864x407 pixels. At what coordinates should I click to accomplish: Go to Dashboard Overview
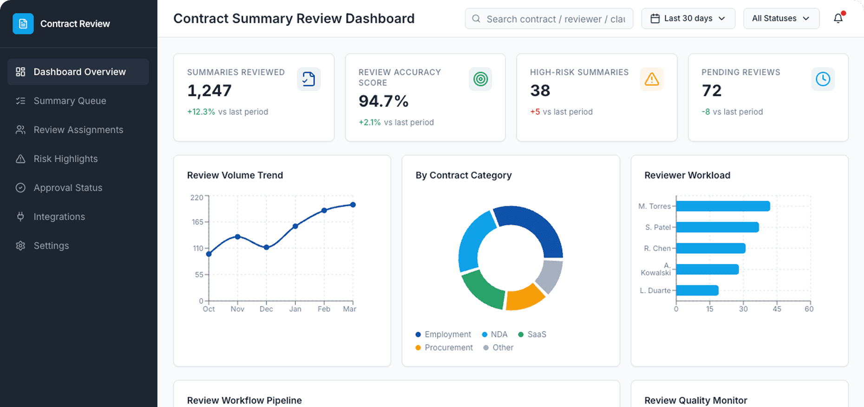click(x=78, y=72)
